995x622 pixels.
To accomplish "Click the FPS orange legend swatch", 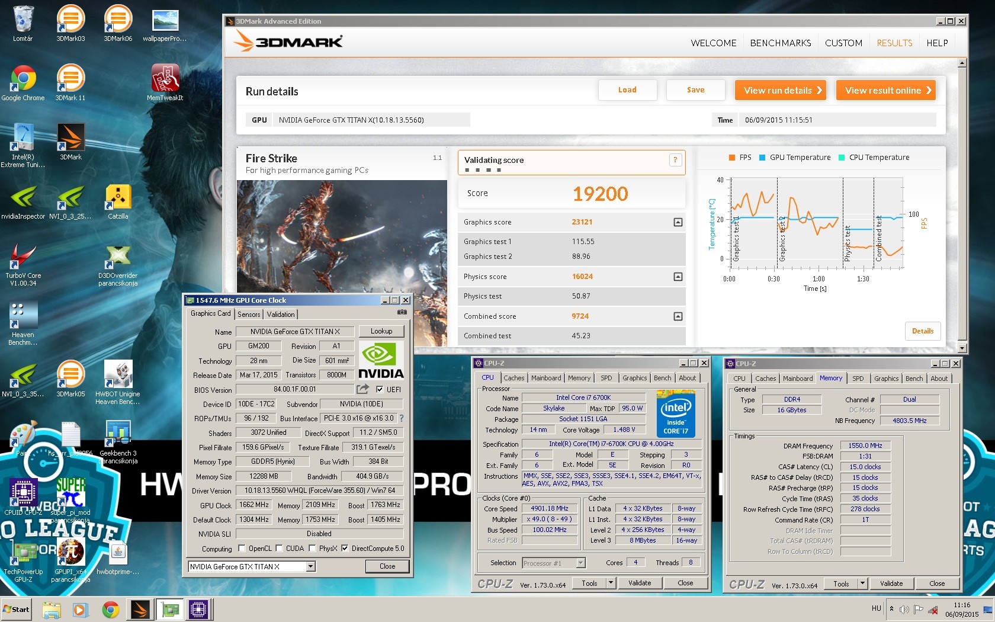I will click(x=732, y=158).
